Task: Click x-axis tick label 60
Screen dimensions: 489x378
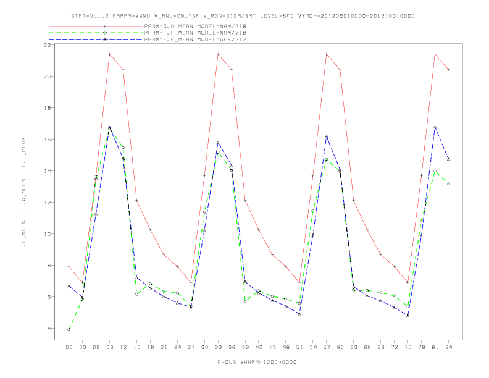Action: point(340,347)
